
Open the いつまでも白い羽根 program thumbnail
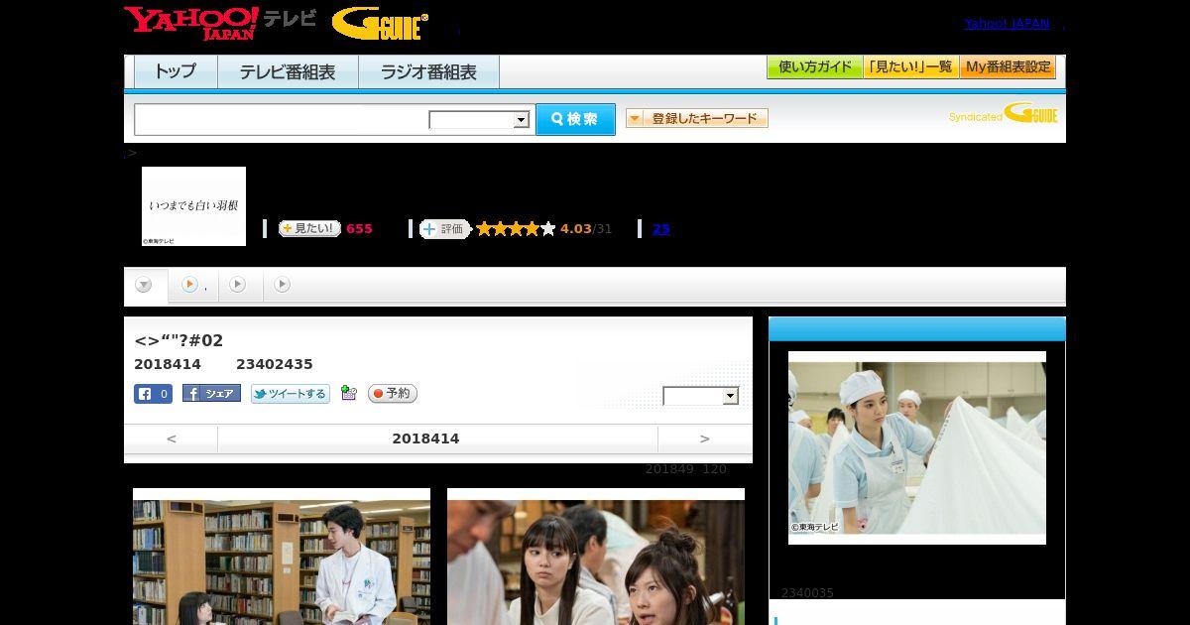pyautogui.click(x=194, y=206)
